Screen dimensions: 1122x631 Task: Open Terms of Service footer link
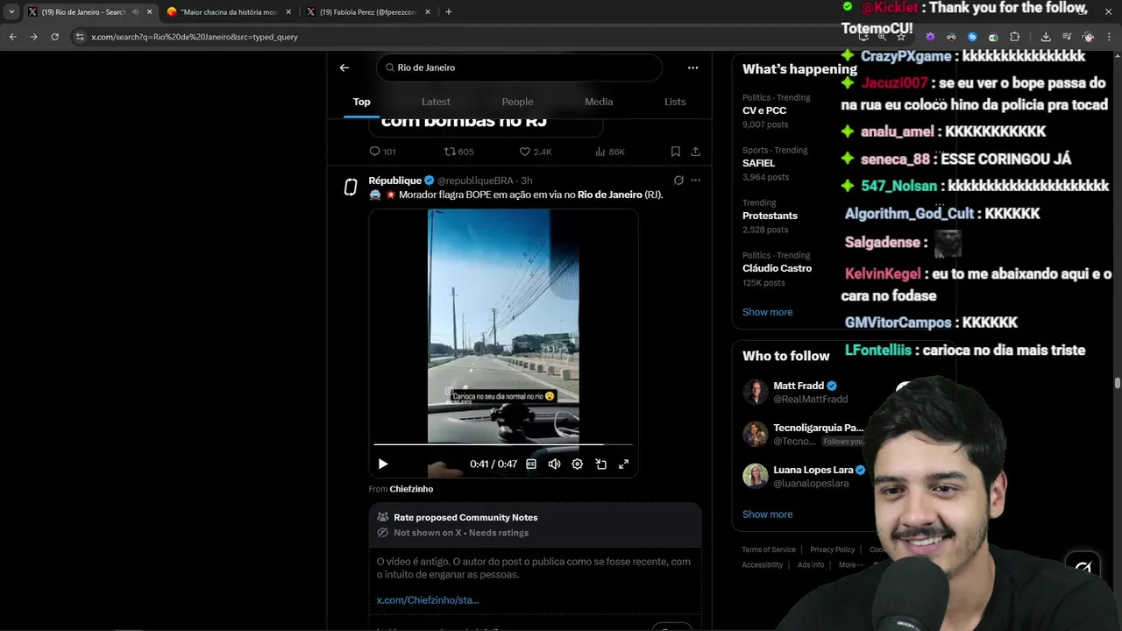pos(769,549)
